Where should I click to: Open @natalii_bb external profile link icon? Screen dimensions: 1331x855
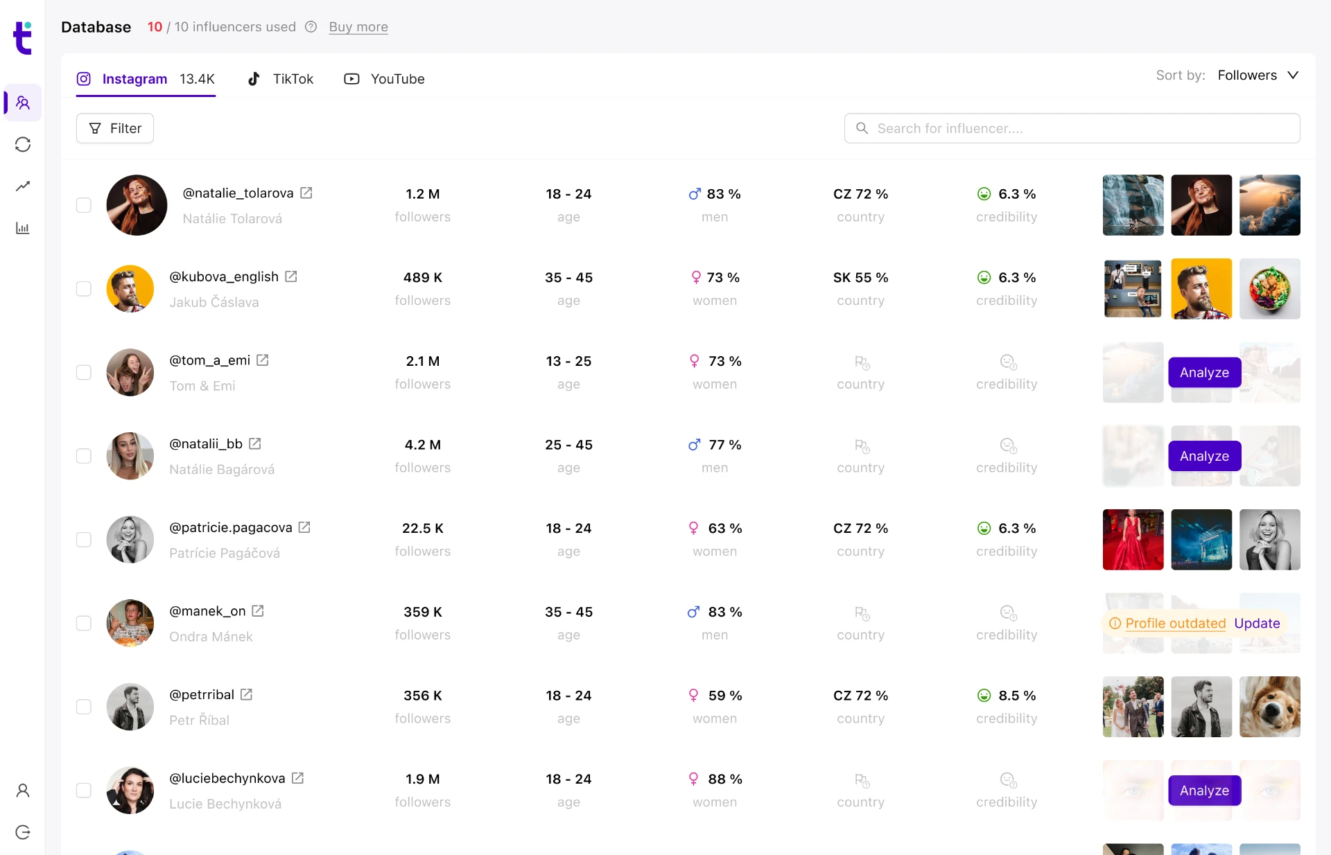click(255, 443)
